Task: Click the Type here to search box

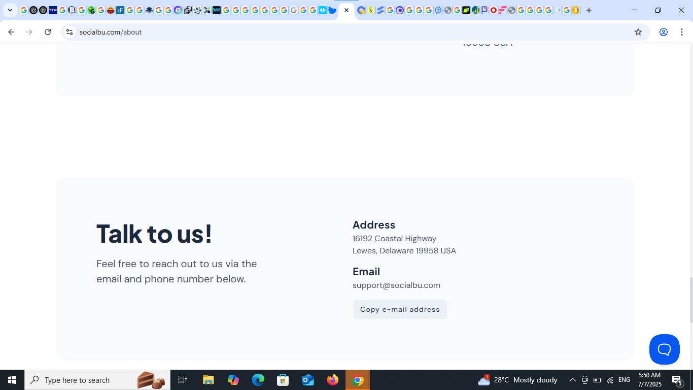Action: [x=97, y=380]
